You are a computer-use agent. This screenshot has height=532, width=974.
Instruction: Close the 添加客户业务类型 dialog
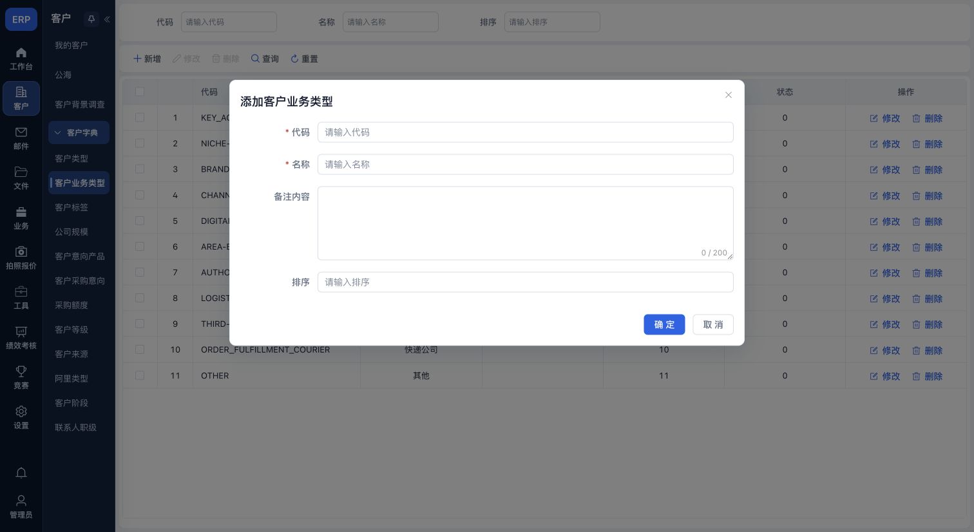(729, 95)
